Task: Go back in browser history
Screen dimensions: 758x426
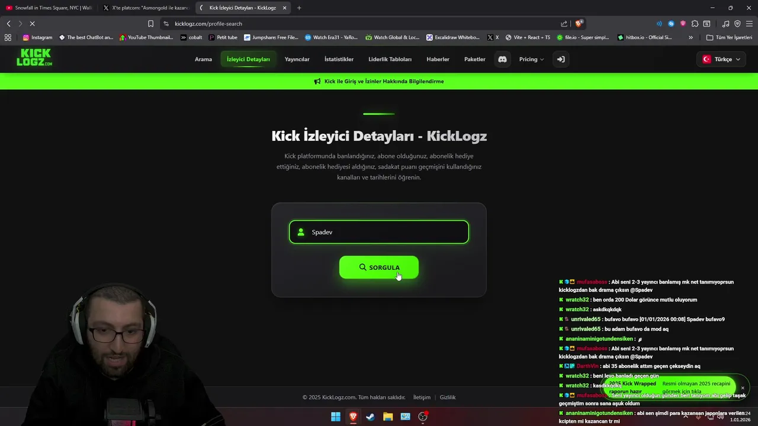Action: point(8,24)
